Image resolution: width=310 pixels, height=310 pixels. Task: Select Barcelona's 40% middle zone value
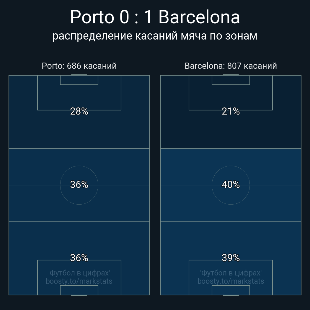(x=231, y=185)
